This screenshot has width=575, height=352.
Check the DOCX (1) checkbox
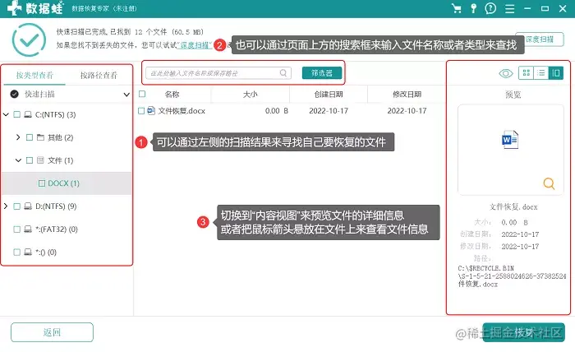pyautogui.click(x=42, y=183)
